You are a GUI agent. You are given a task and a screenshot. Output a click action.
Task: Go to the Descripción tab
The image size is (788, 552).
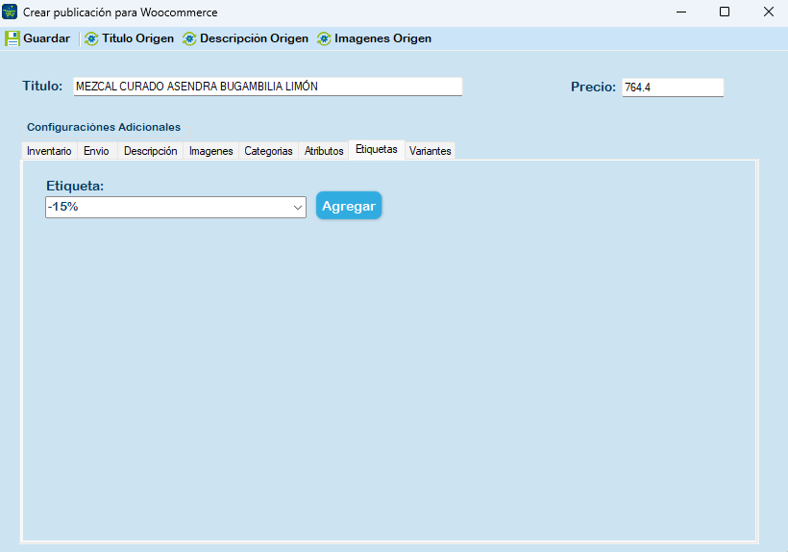[x=150, y=151]
